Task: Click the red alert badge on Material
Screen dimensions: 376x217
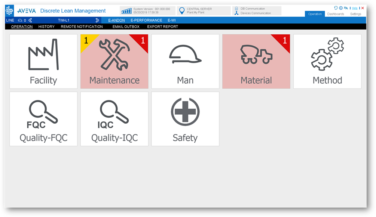Action: (x=284, y=40)
